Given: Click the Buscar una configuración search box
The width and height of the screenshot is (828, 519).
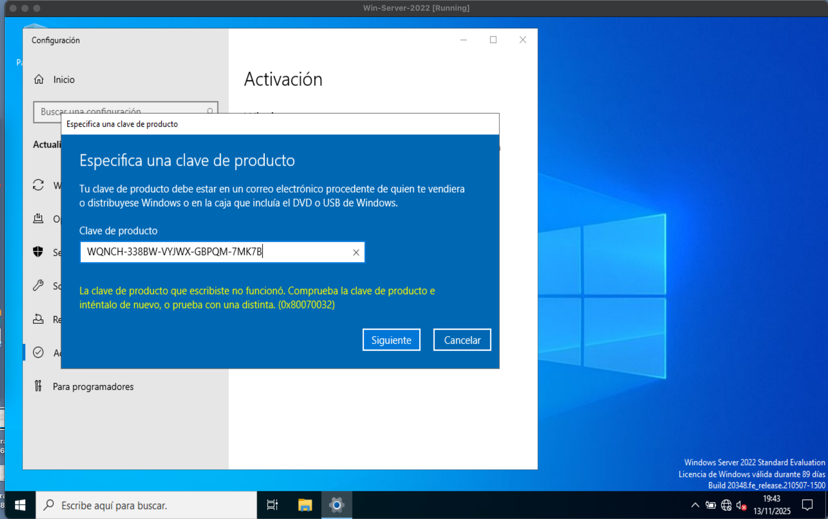Looking at the screenshot, I should coord(125,112).
